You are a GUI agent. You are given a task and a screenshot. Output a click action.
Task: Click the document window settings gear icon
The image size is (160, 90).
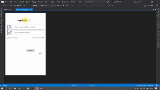pos(155,9)
